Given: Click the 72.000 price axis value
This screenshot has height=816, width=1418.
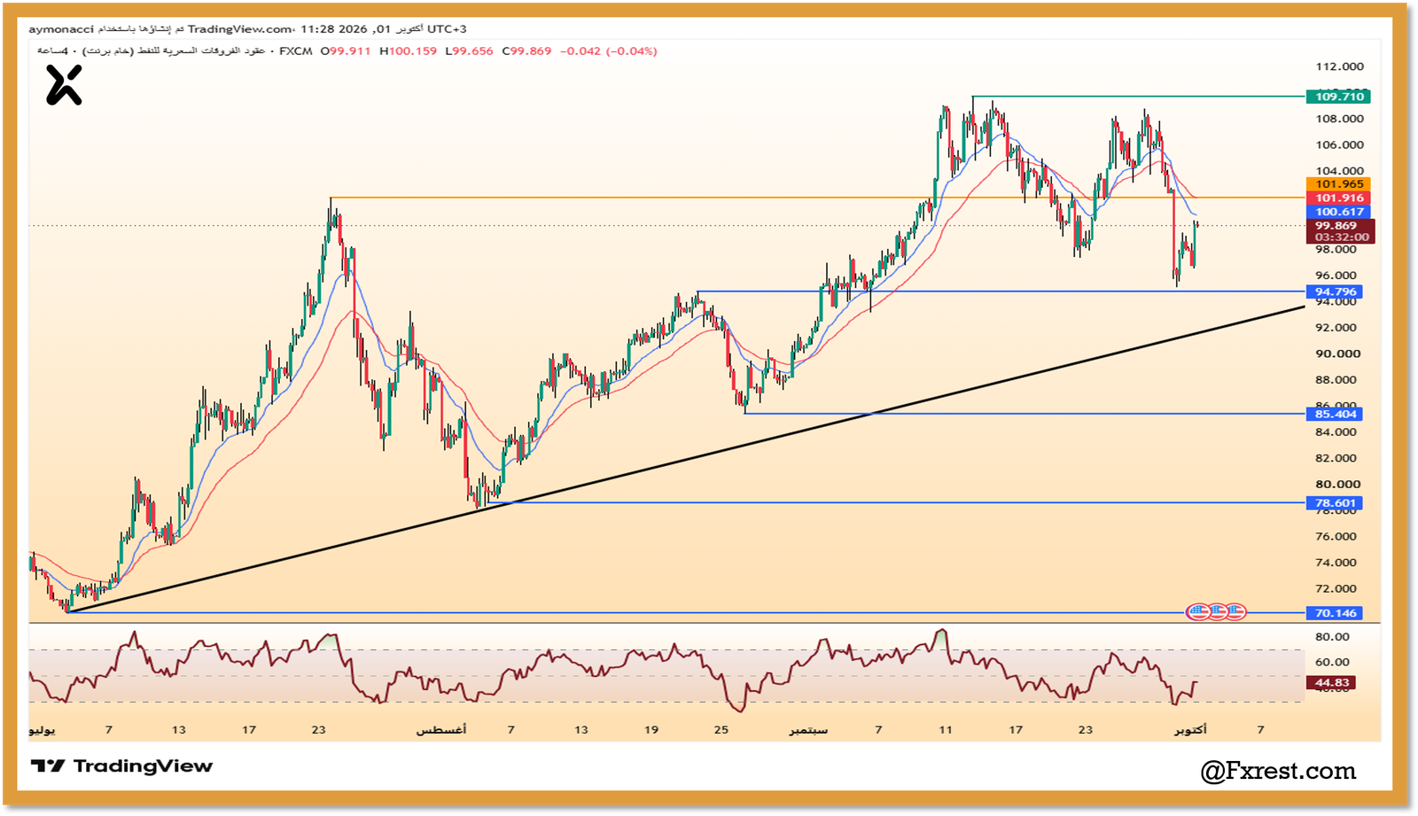Looking at the screenshot, I should coord(1336,588).
